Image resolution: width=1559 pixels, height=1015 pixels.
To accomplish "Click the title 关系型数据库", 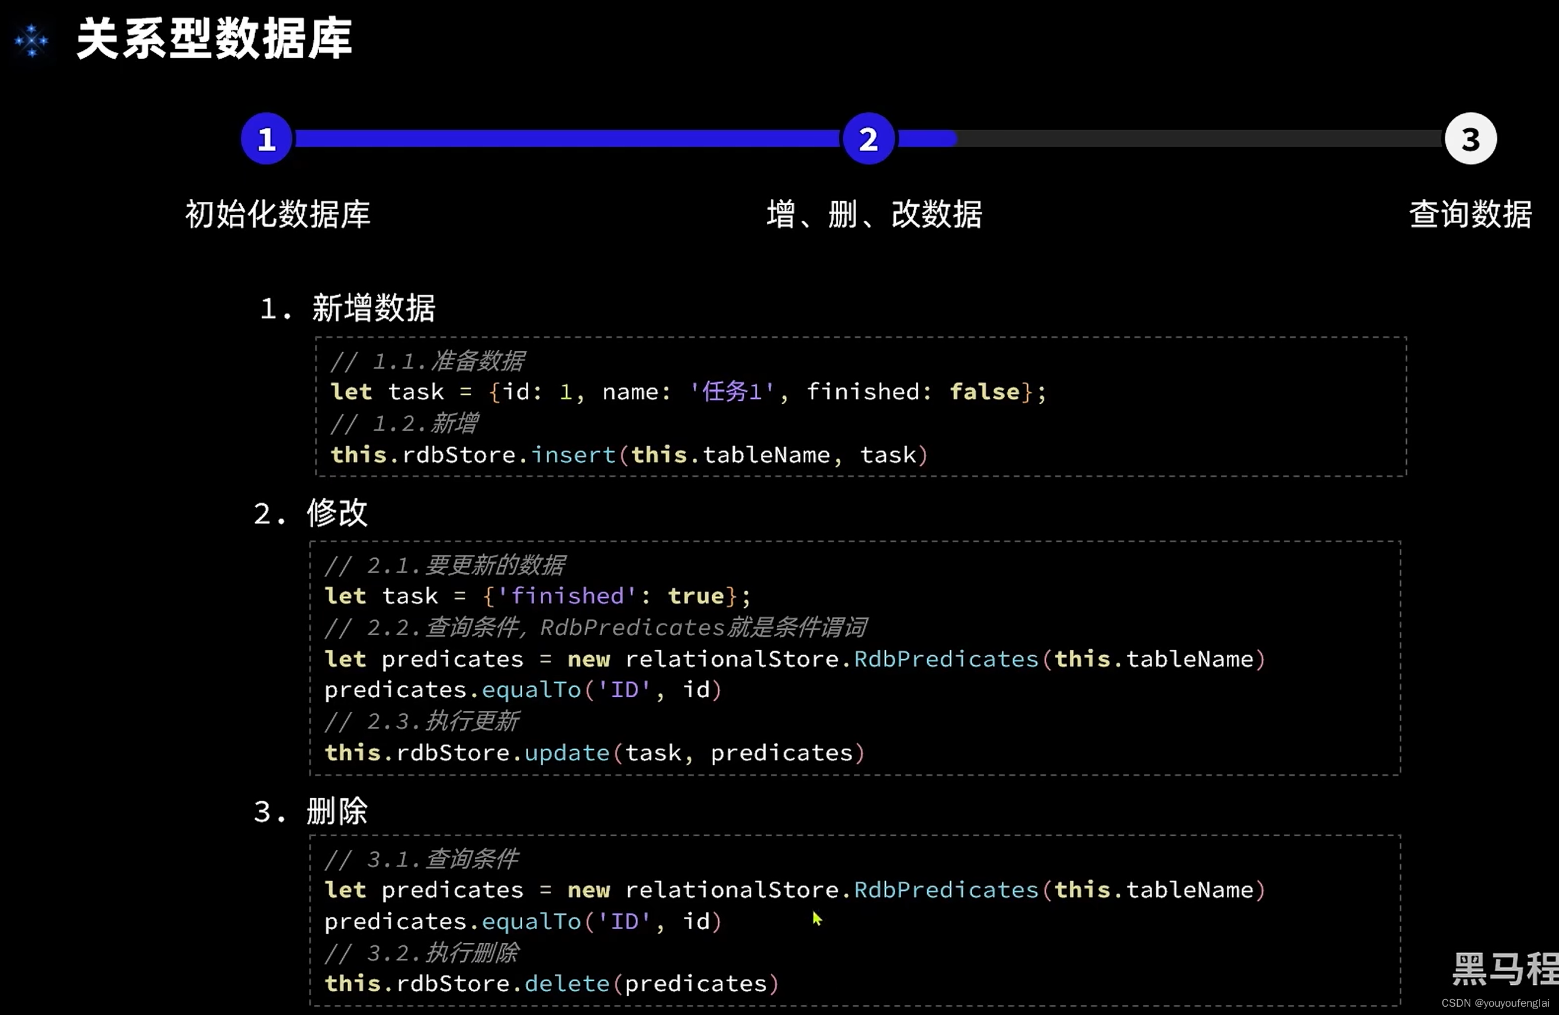I will point(215,39).
